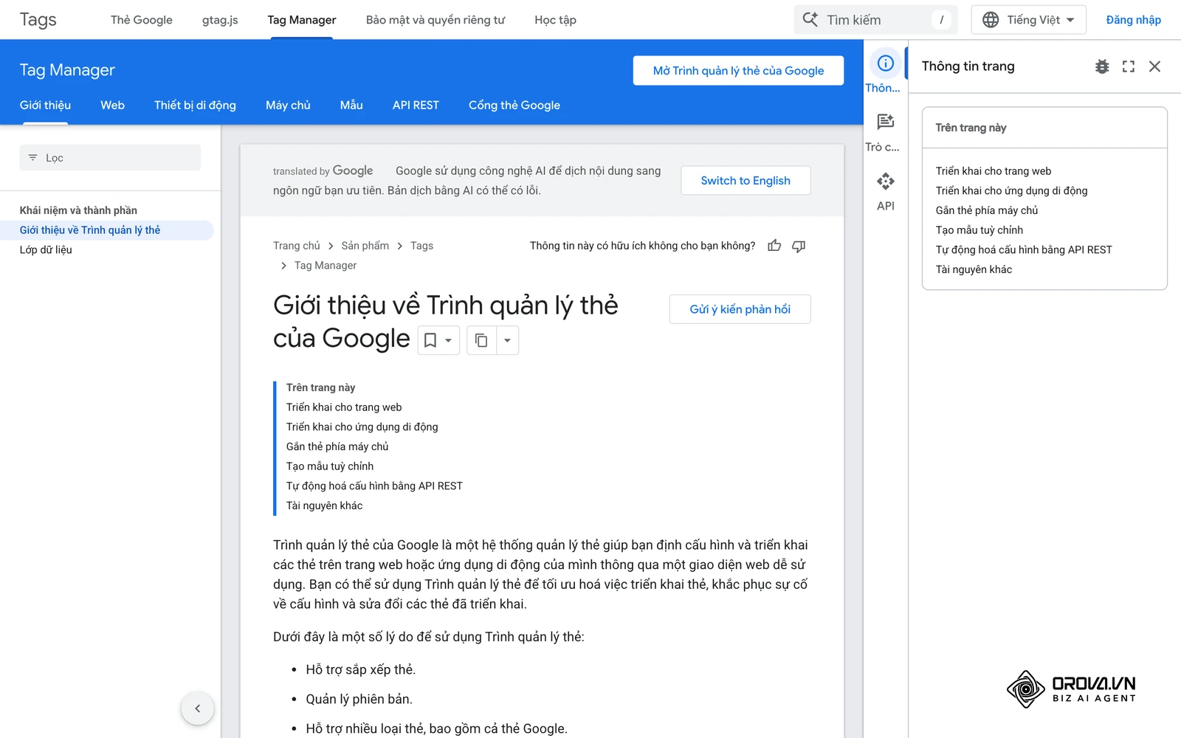Jump to Tài nguyên khác in article
The image size is (1181, 738).
[x=324, y=506]
